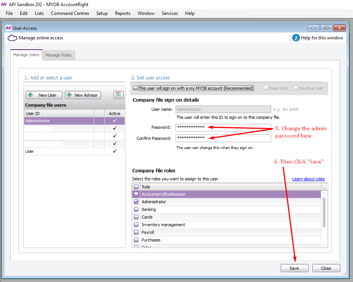Click the Banking role name
This screenshot has height=282, width=353.
pyautogui.click(x=149, y=209)
